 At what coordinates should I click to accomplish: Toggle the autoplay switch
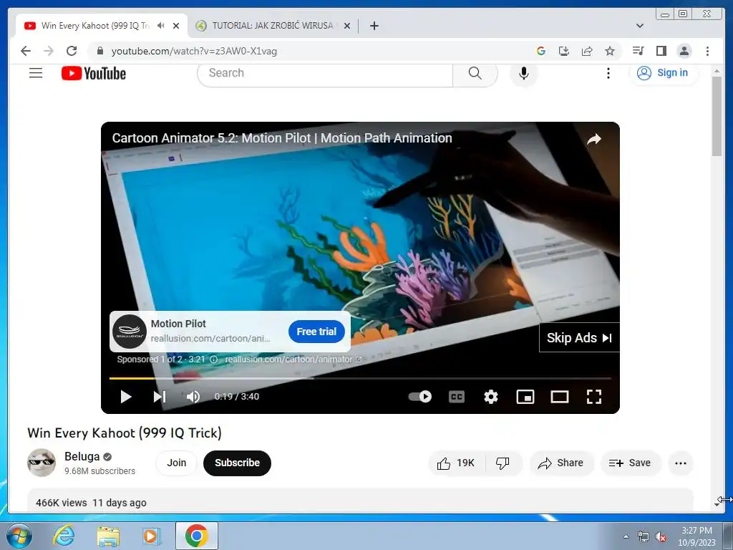[x=419, y=397]
